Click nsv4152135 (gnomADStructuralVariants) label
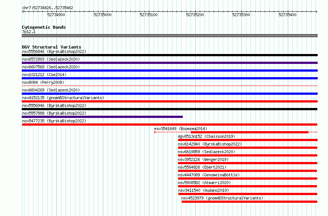Viewport: 328px width, 216px height. [x=63, y=98]
